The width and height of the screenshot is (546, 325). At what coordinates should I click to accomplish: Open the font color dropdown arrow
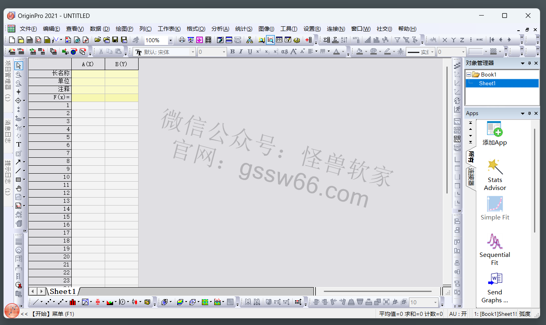(x=343, y=52)
